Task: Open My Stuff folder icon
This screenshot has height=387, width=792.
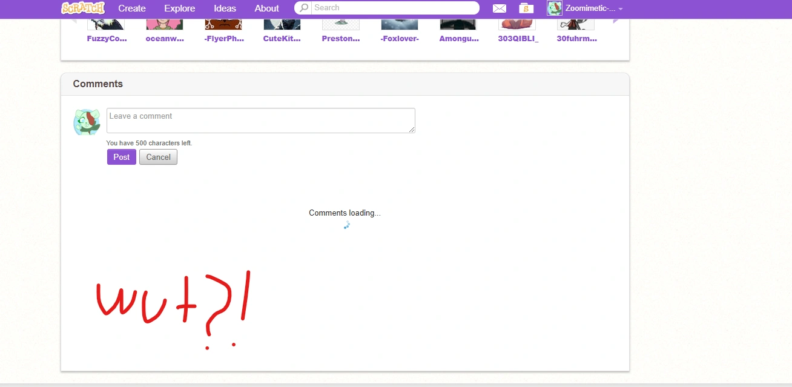Action: pos(526,8)
